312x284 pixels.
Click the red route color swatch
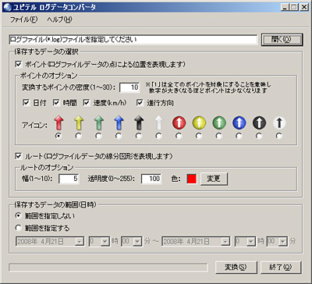(192, 179)
